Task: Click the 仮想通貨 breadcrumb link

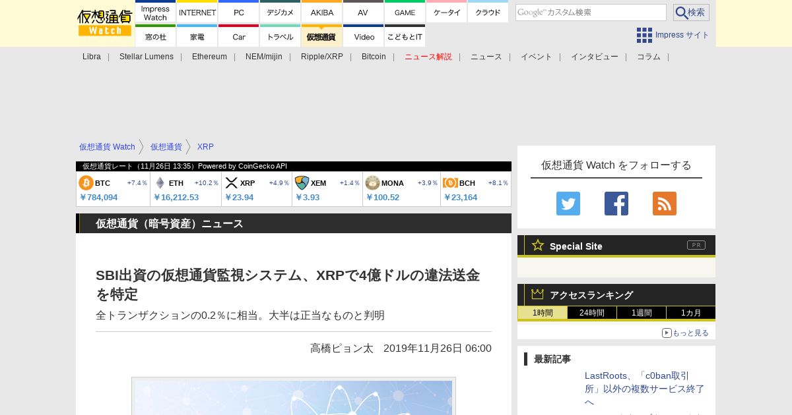Action: pos(166,147)
